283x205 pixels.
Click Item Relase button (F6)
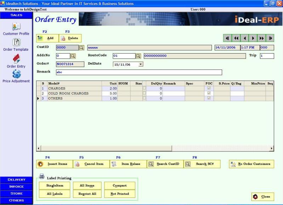pyautogui.click(x=128, y=164)
